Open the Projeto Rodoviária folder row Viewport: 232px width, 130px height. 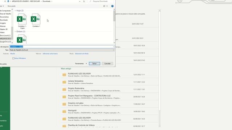point(109,90)
